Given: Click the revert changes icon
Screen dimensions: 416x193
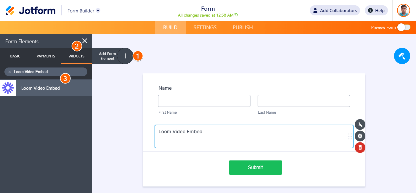Looking at the screenshot, I should (x=236, y=15).
